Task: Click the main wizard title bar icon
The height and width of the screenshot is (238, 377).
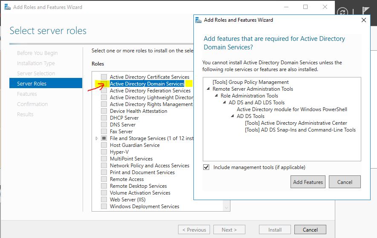Action: 7,7
